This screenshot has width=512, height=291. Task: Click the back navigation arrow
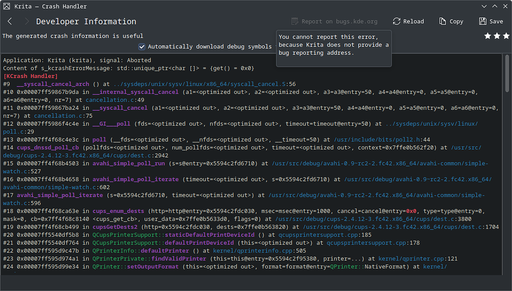(x=10, y=21)
